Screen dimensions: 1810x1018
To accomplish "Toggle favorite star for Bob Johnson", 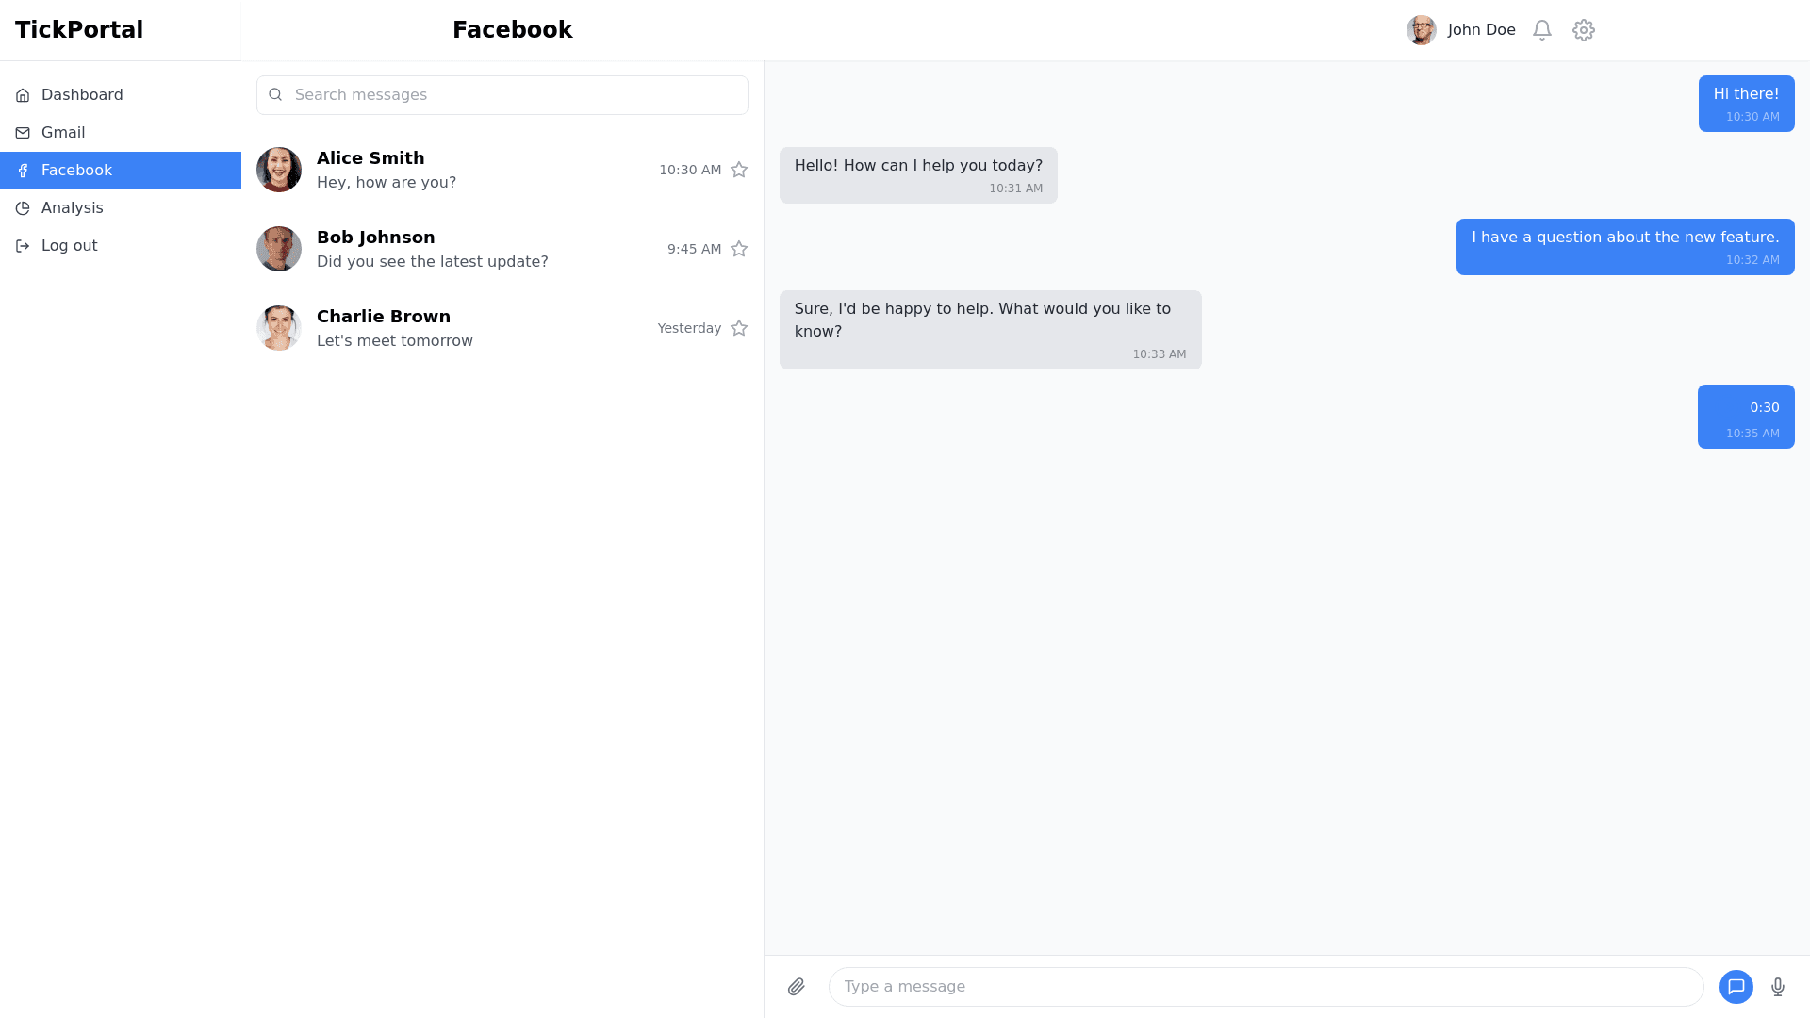I will 739,249.
